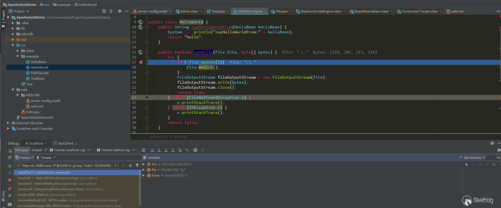Screen dimensions: 501x208
Task: Open the Tomcat Catalina Log tab
Action: click(115, 150)
